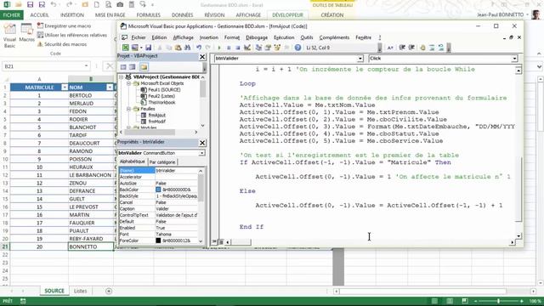Click the Reset stop icon in VBA toolbar
The width and height of the screenshot is (544, 306).
(238, 48)
